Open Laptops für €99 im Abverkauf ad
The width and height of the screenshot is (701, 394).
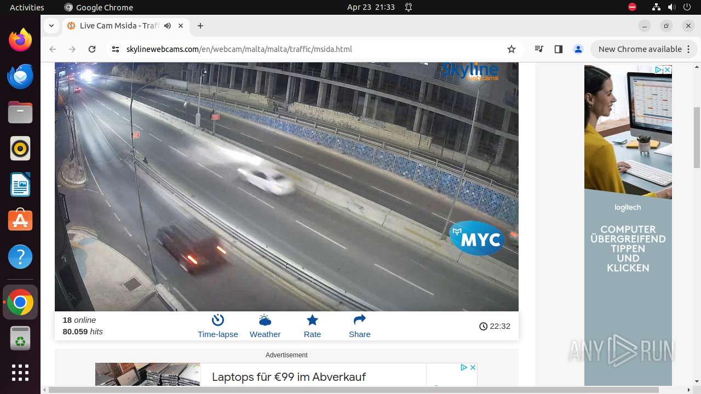[289, 377]
